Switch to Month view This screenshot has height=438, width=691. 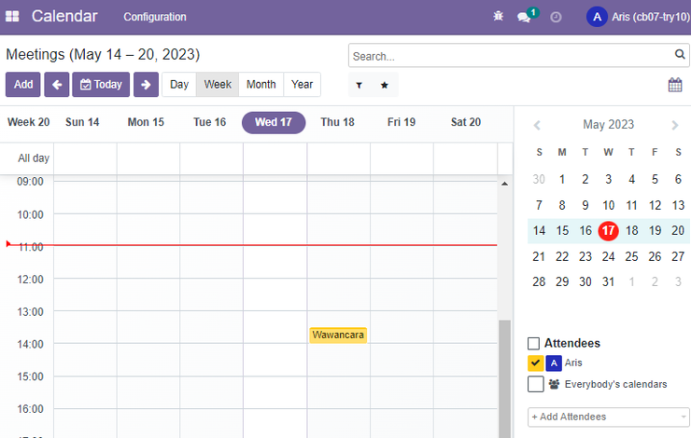pos(261,85)
